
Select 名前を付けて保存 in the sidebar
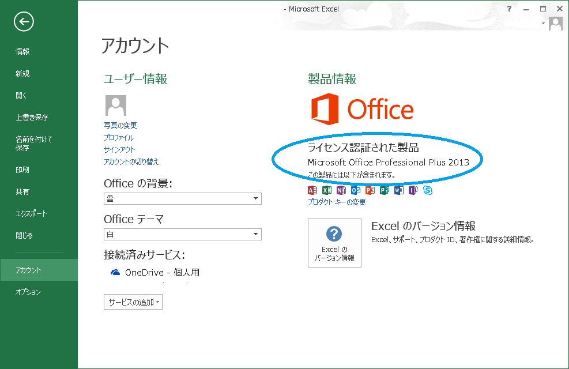34,144
